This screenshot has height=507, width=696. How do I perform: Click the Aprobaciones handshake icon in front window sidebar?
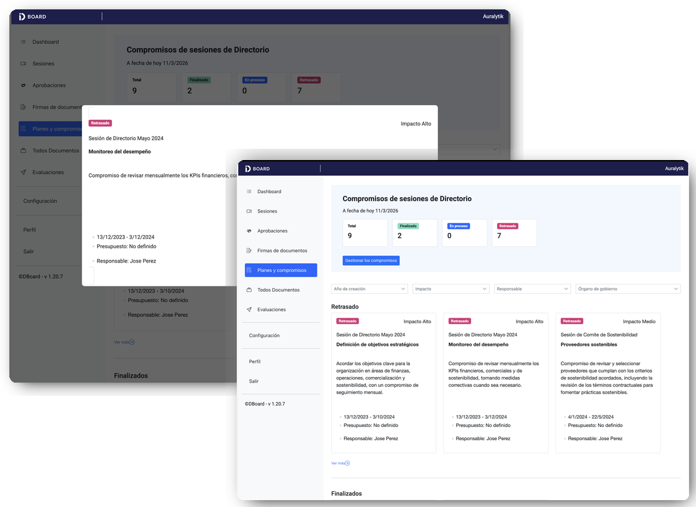(249, 231)
